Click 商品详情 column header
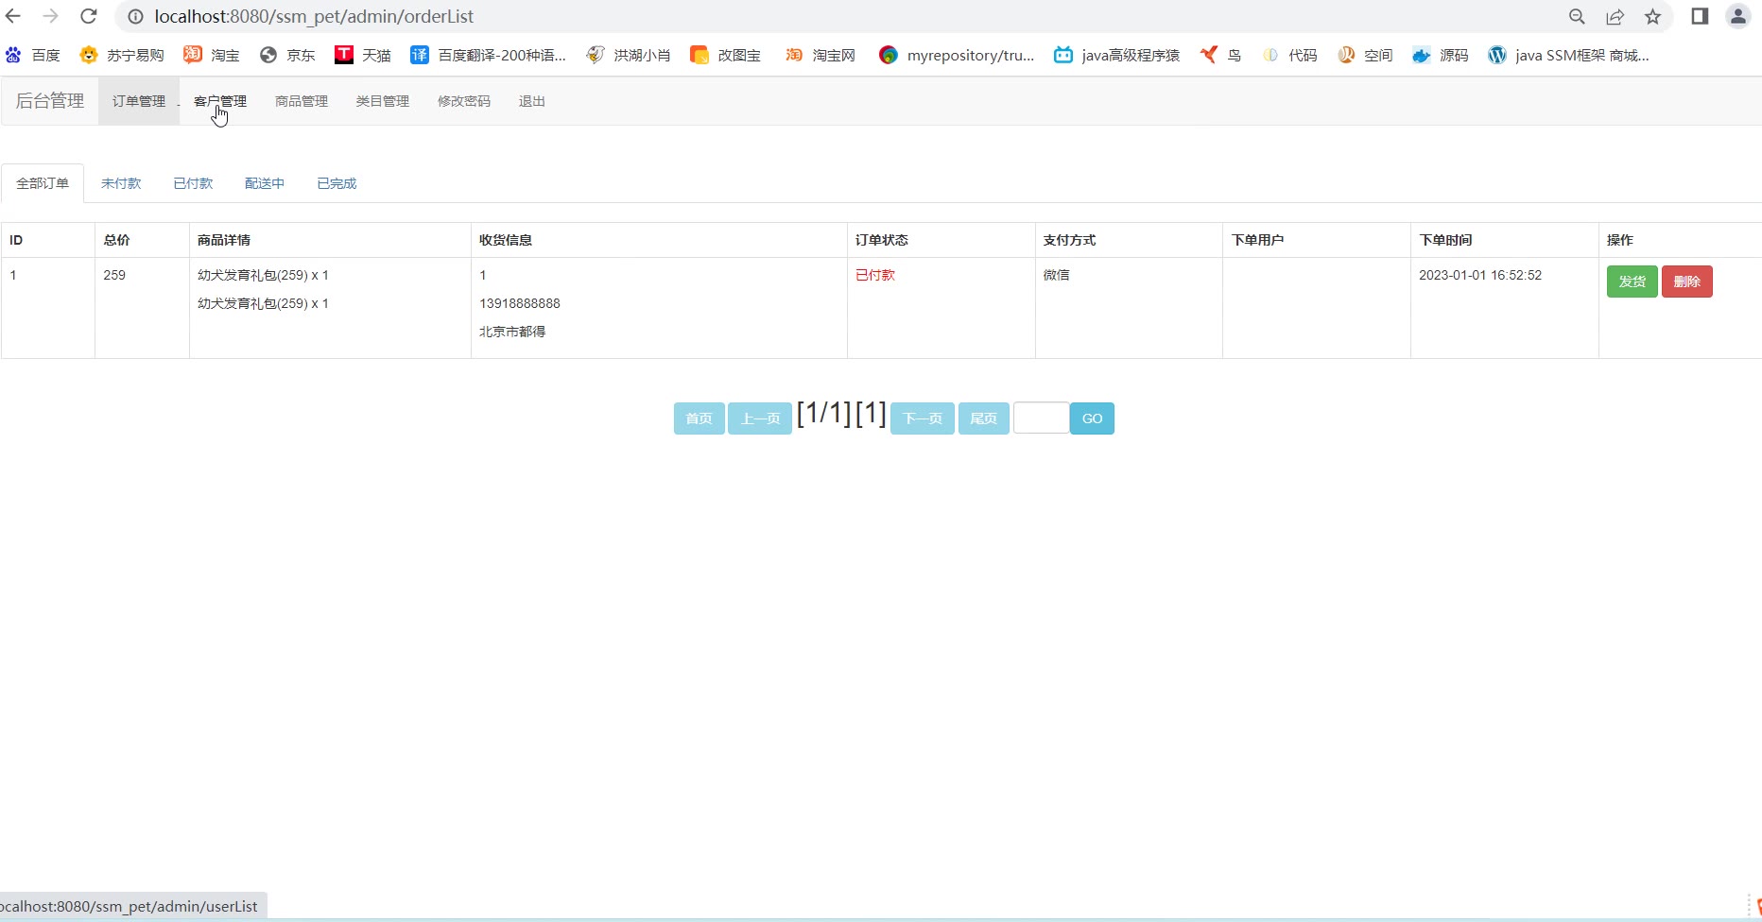Screen dimensions: 1762x922 tap(224, 240)
